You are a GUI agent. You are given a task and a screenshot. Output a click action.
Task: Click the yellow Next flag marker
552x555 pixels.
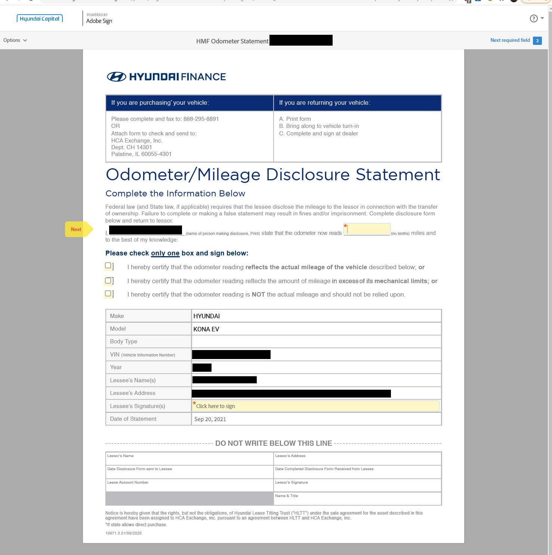[x=77, y=229]
